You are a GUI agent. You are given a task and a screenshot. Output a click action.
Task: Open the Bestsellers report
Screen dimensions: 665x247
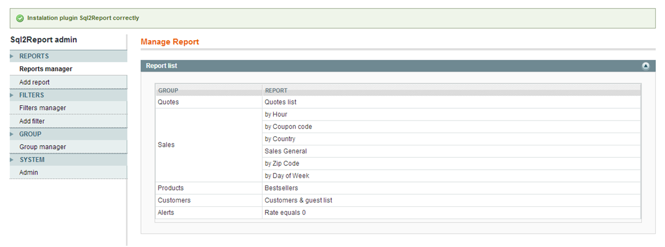click(282, 188)
